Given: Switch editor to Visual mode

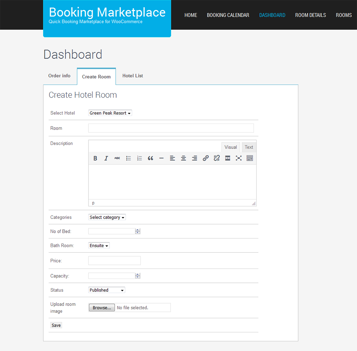Looking at the screenshot, I should click(231, 147).
